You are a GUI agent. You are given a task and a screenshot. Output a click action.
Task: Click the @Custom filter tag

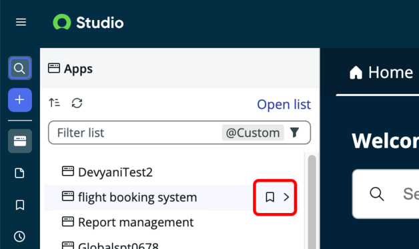coord(253,133)
